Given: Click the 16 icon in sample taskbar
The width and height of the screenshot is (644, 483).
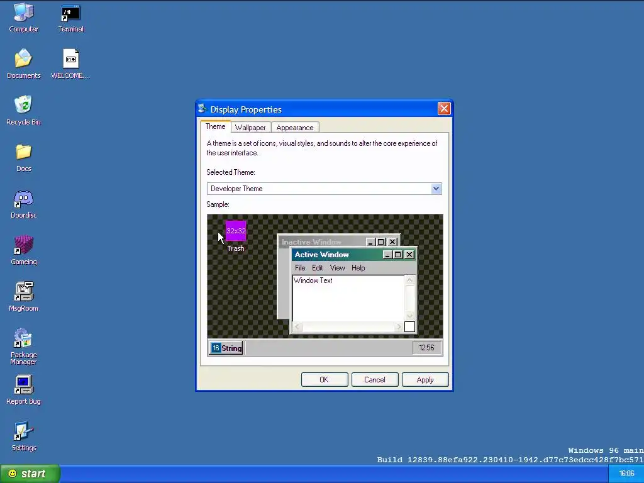Looking at the screenshot, I should [216, 348].
